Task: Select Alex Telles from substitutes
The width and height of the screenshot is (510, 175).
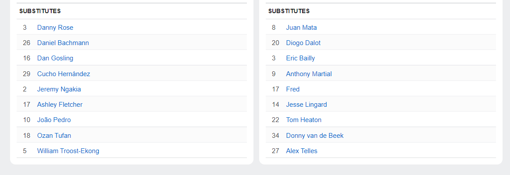Action: pos(302,151)
